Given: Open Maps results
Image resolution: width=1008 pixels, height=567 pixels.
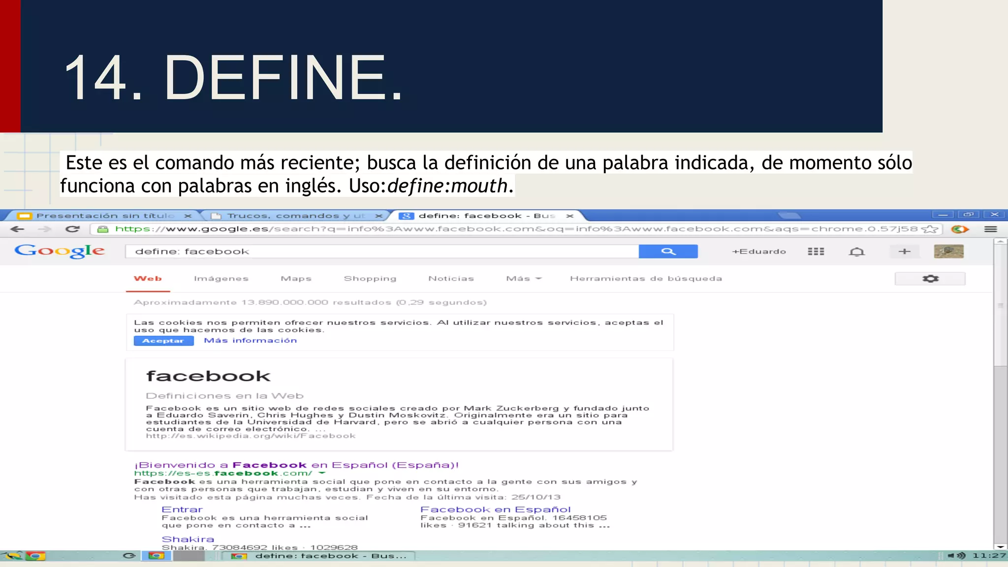Looking at the screenshot, I should 296,279.
